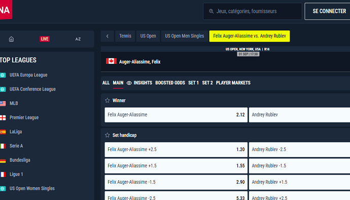Select Felix Auger-Aliassime +1.5 at 1.55
The image size is (350, 200).
click(176, 166)
